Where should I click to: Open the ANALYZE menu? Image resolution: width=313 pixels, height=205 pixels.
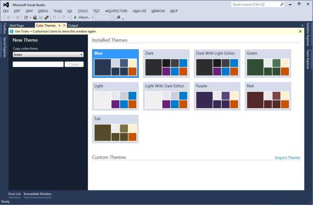click(139, 11)
